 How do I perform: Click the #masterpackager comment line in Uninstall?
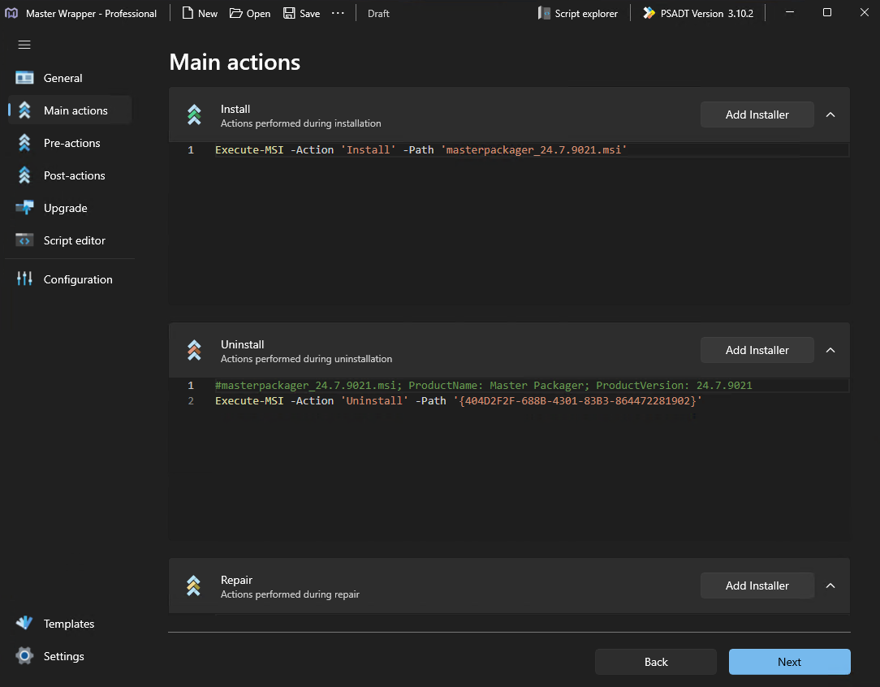[x=483, y=386]
